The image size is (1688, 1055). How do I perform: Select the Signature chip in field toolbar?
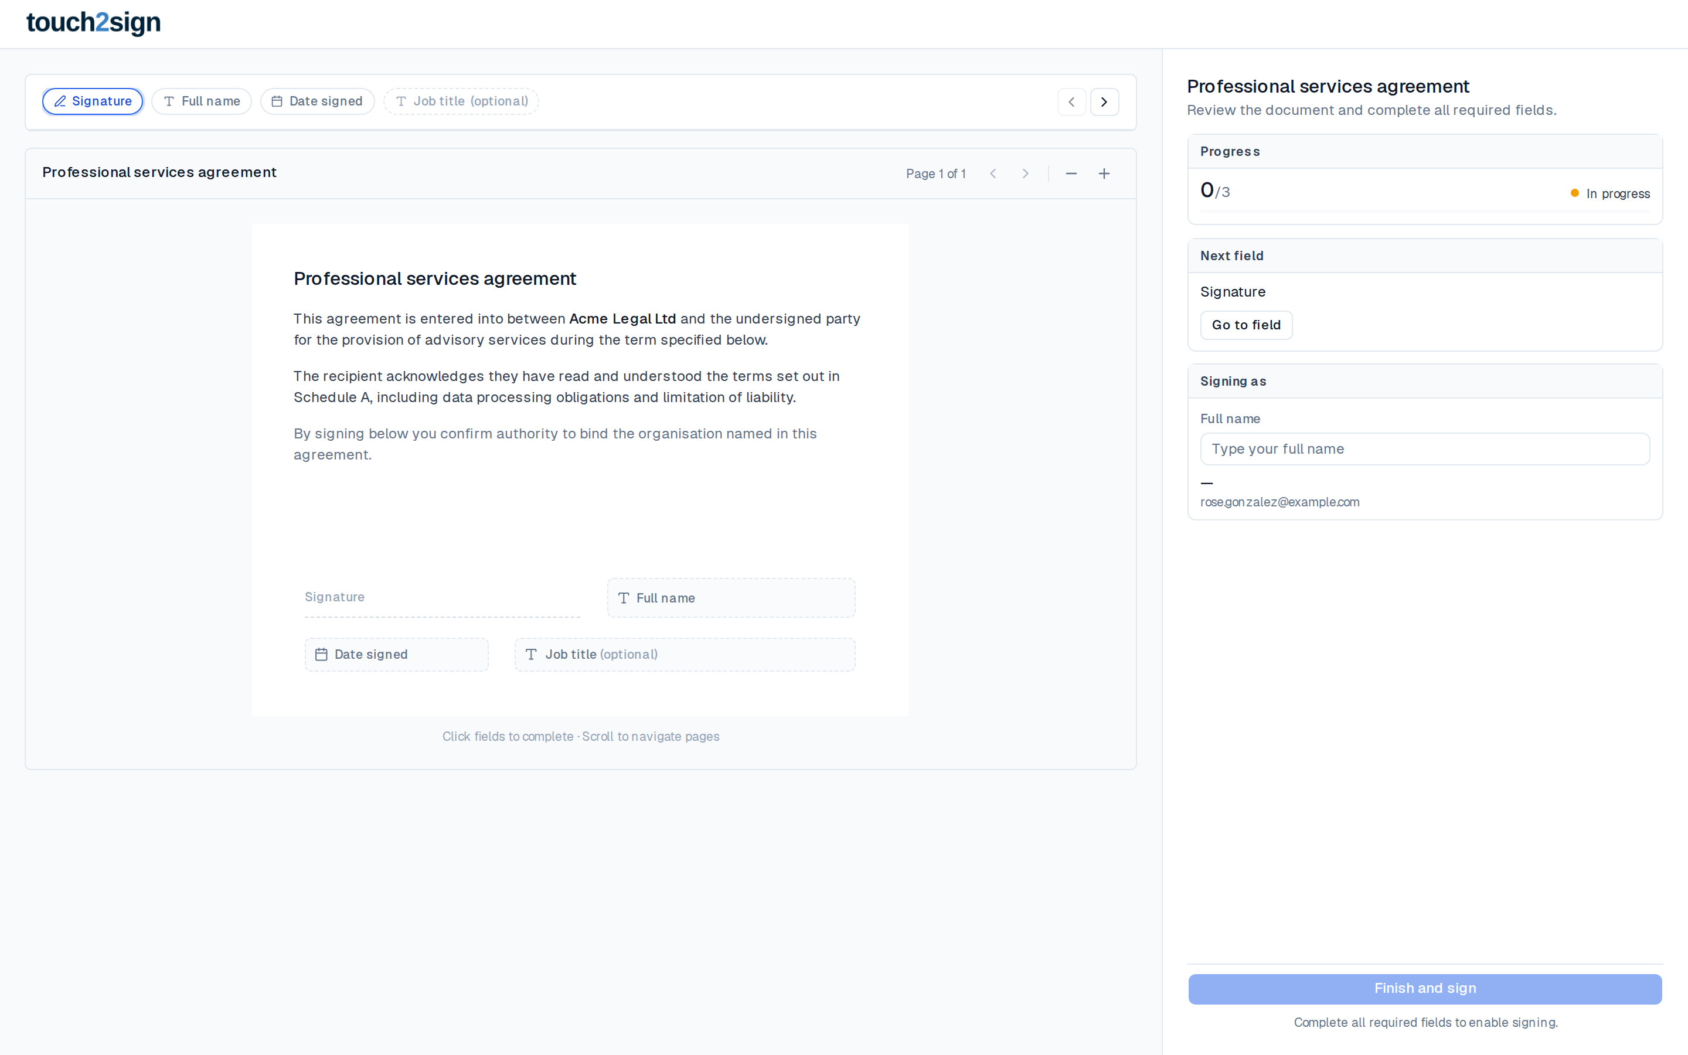coord(93,101)
